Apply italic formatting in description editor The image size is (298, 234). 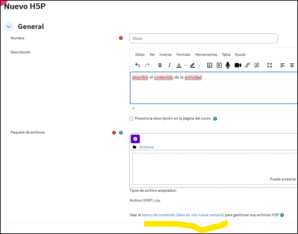pyautogui.click(x=169, y=65)
